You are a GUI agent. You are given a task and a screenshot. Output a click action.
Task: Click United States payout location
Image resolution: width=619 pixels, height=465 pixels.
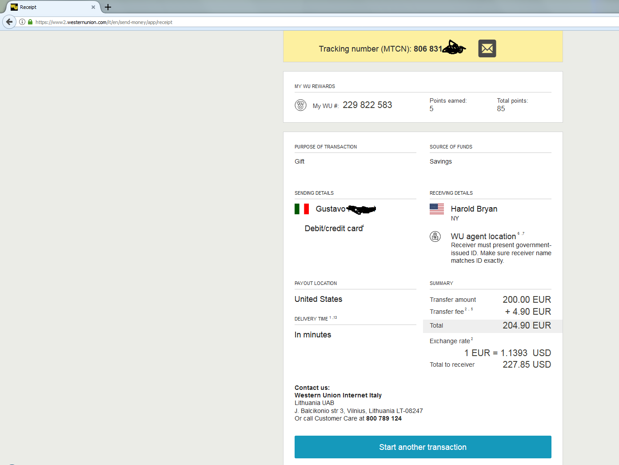(319, 299)
